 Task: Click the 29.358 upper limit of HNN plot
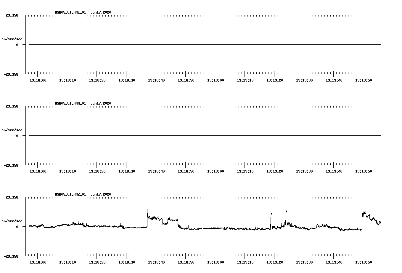coord(12,106)
